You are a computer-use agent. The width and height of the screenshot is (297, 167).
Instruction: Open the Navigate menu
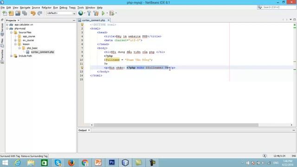click(25, 7)
